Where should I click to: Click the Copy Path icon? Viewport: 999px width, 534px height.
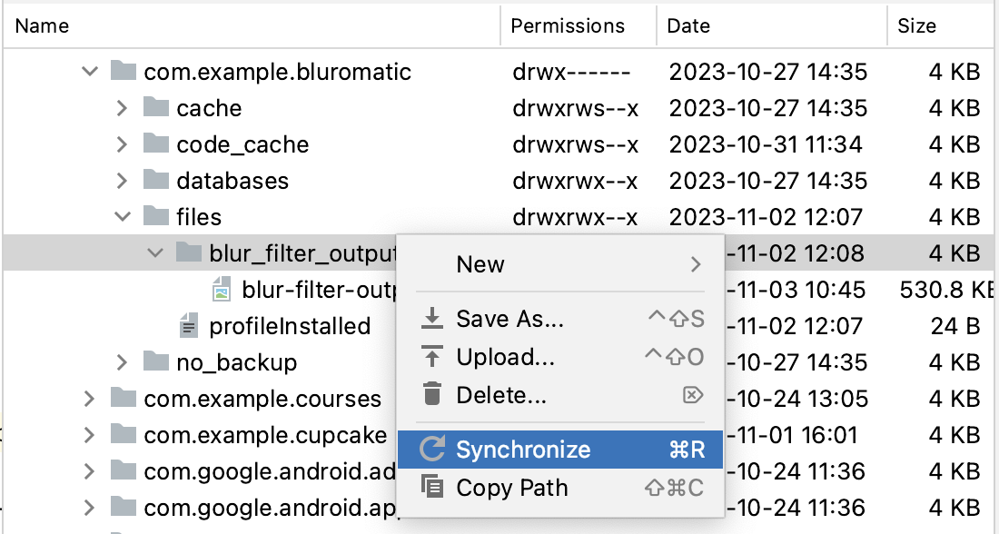pyautogui.click(x=433, y=488)
